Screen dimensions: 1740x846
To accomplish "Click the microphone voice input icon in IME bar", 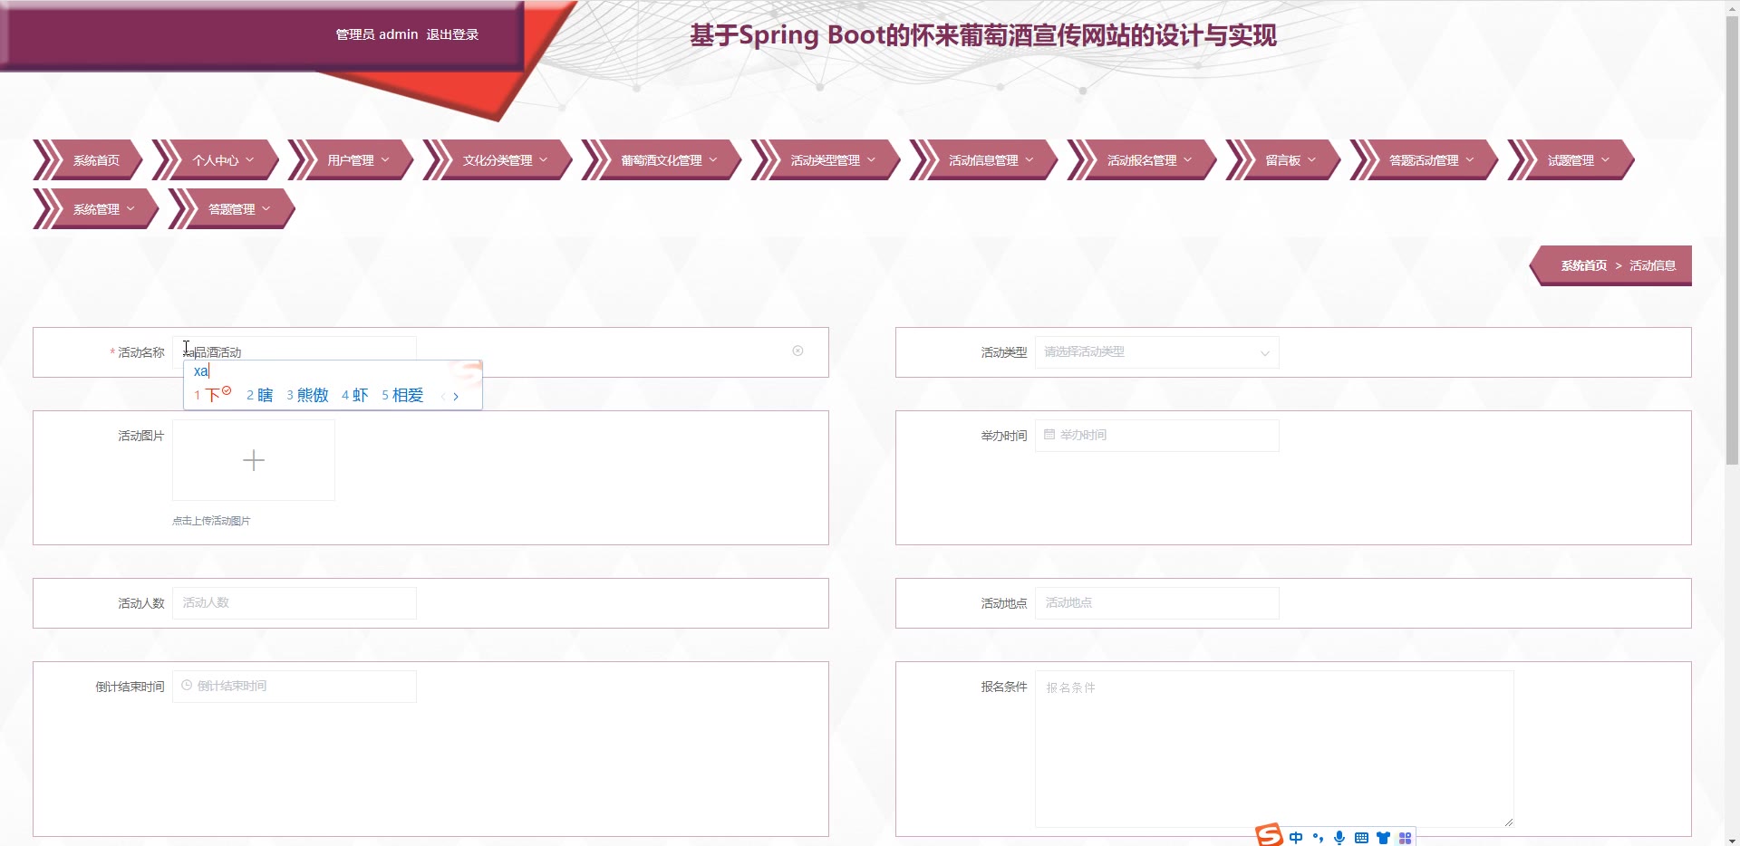I will pos(1339,838).
